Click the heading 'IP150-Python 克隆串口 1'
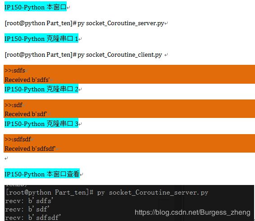The height and width of the screenshot is (221, 255). pos(41,39)
